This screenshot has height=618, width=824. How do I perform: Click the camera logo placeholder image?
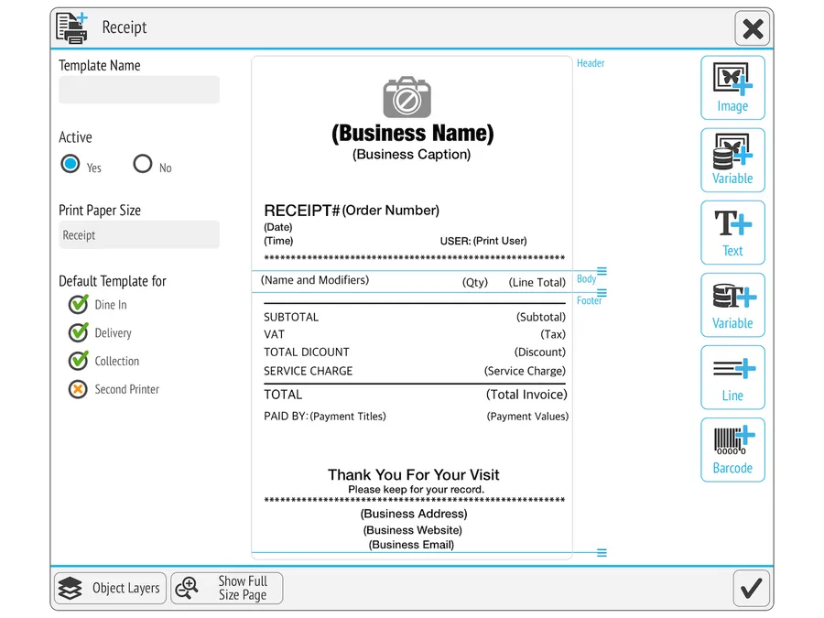407,97
